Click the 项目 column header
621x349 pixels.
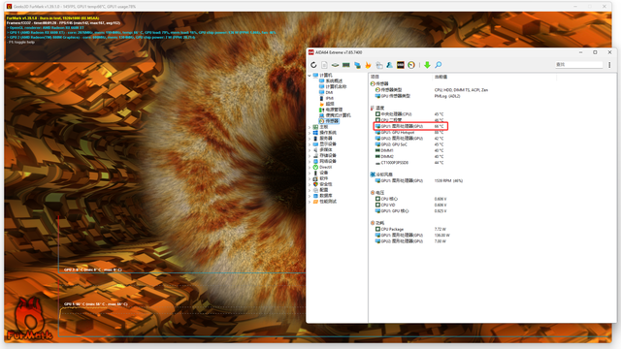(376, 77)
